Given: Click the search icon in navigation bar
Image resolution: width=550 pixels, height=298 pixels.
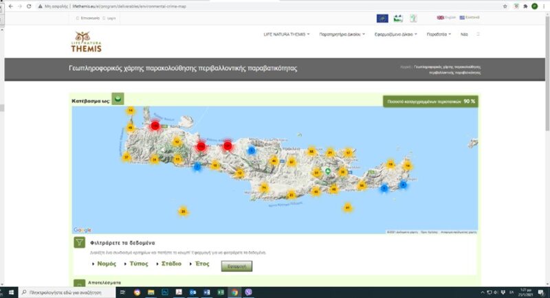Looking at the screenshot, I should point(478,34).
